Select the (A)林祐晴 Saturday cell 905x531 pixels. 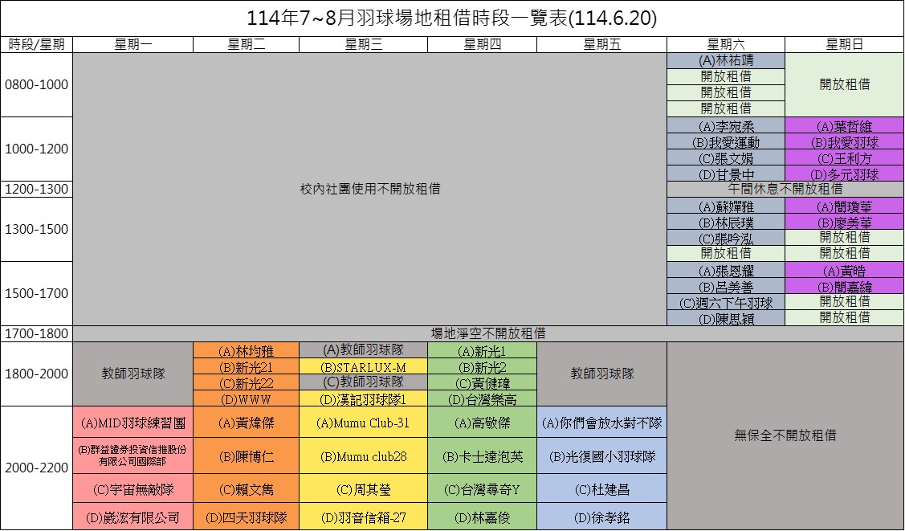pyautogui.click(x=725, y=61)
